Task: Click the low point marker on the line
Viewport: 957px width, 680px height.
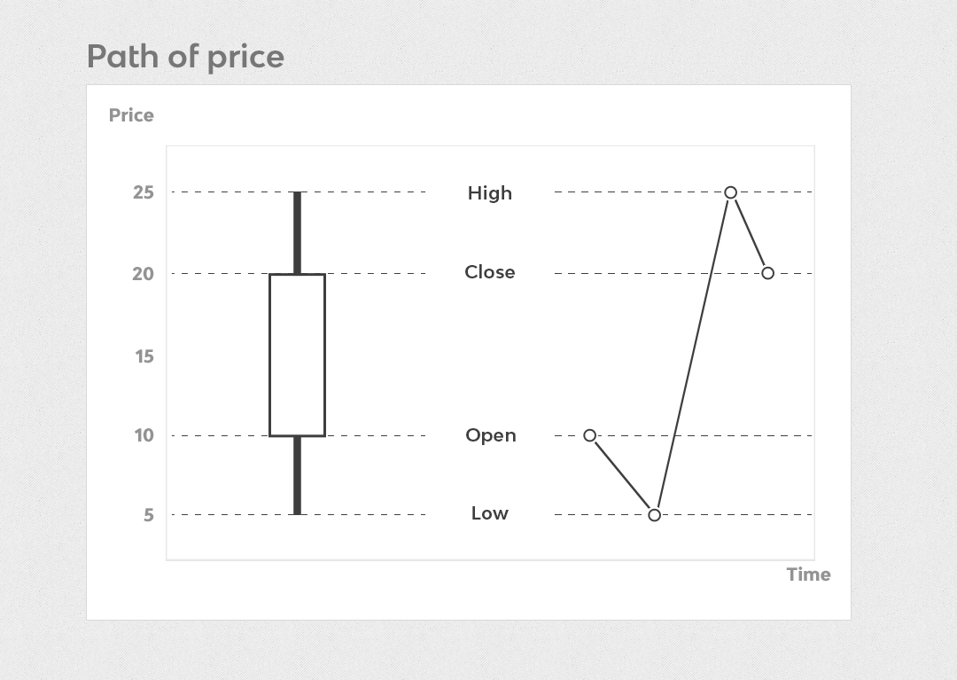Action: tap(655, 515)
